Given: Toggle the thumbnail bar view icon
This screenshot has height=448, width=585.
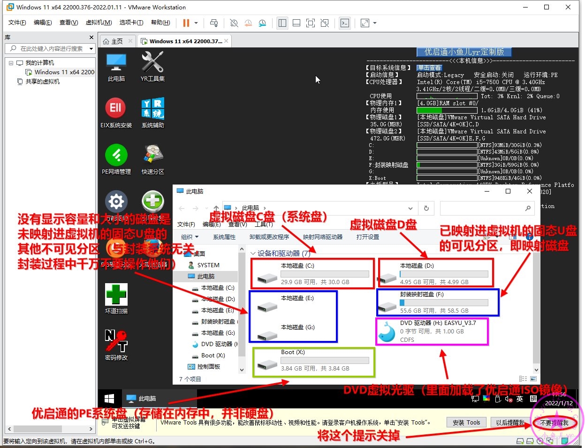Looking at the screenshot, I should pos(296,23).
